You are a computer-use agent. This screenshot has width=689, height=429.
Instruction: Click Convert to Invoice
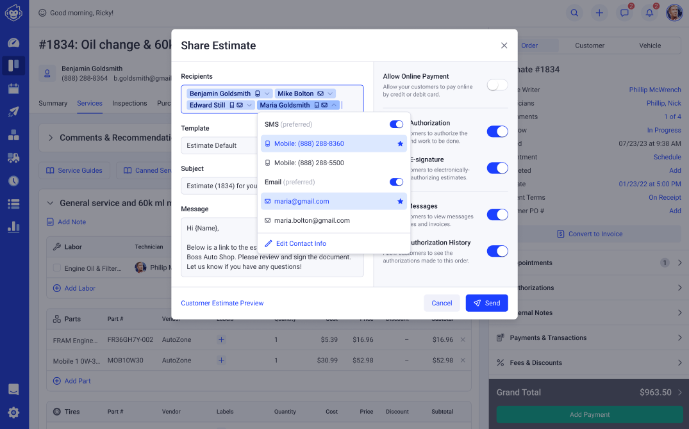tap(590, 234)
